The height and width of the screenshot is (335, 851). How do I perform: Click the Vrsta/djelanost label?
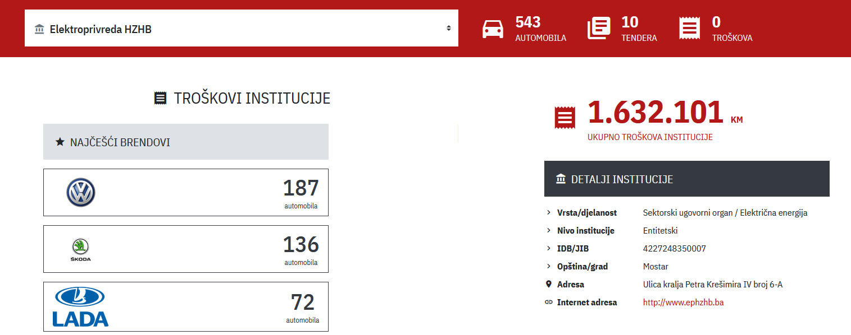click(587, 213)
